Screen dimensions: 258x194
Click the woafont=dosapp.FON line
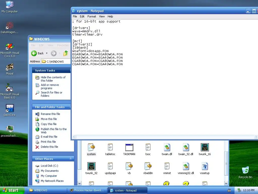[x=90, y=51]
